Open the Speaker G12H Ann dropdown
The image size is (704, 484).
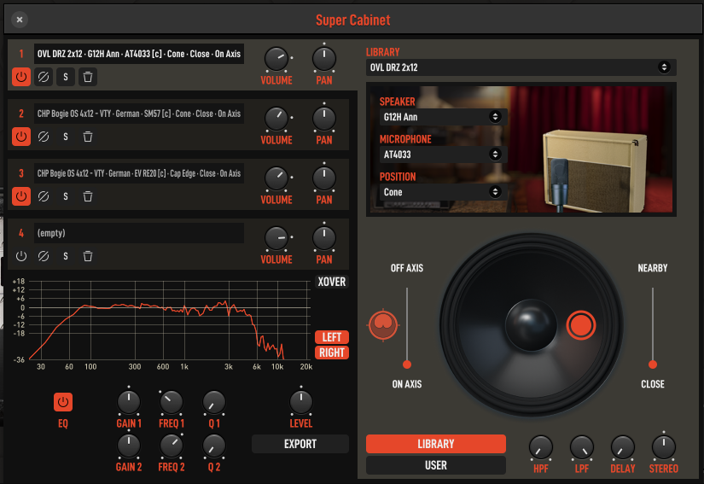click(444, 117)
